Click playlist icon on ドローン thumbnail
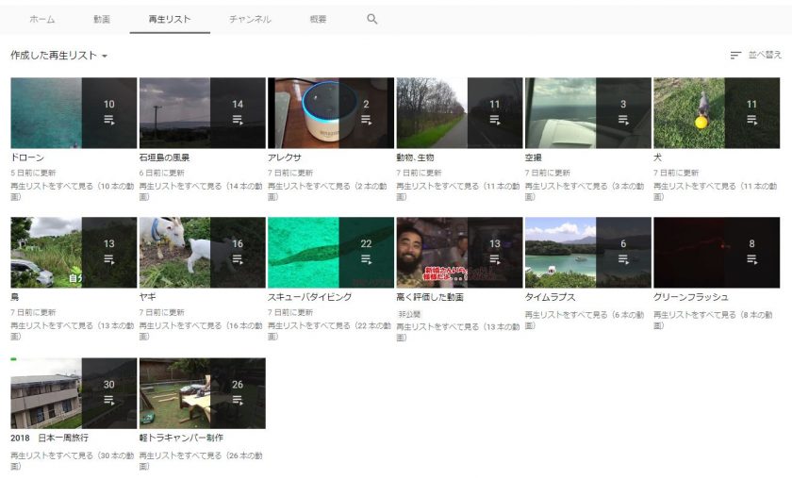The image size is (792, 480). (x=108, y=121)
